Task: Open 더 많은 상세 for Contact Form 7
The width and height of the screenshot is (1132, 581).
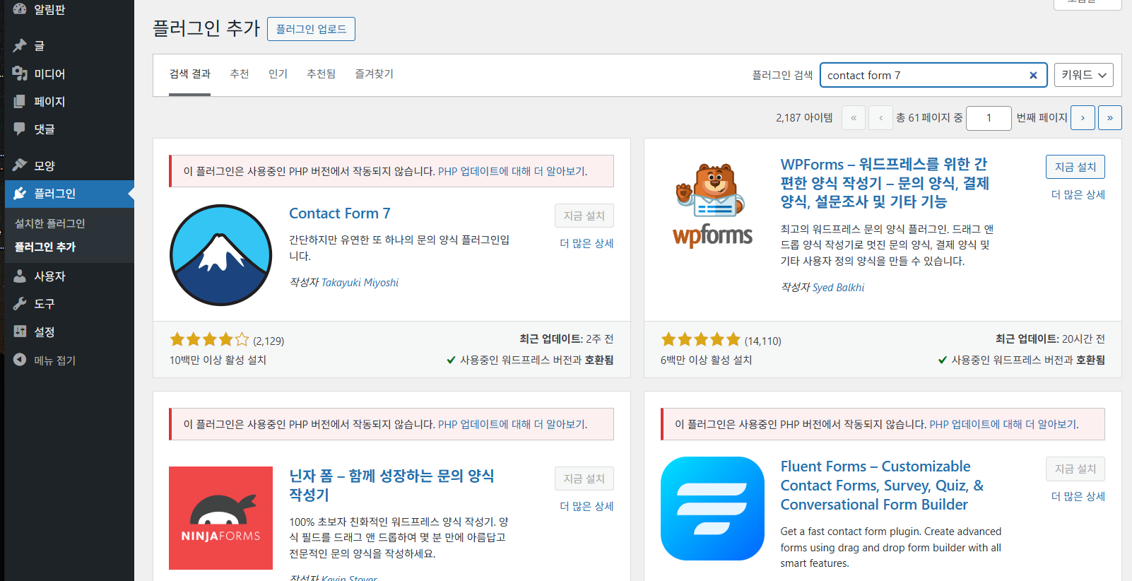Action: pyautogui.click(x=586, y=243)
